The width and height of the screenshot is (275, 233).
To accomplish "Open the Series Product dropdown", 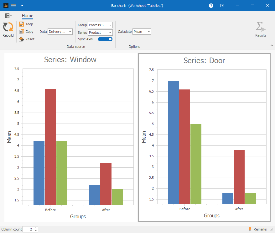I will [100, 33].
